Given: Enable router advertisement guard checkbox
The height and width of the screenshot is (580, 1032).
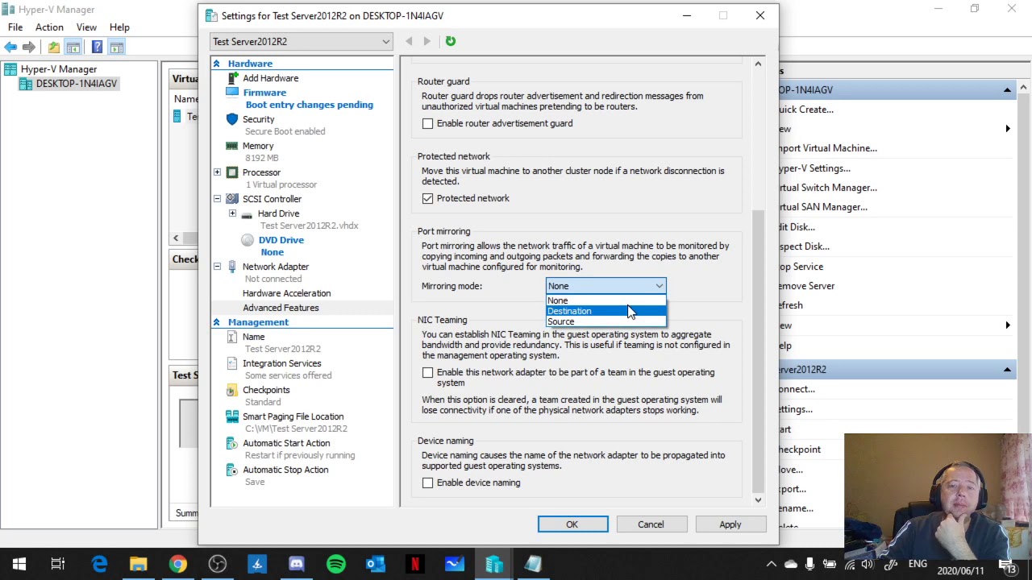Looking at the screenshot, I should point(427,123).
